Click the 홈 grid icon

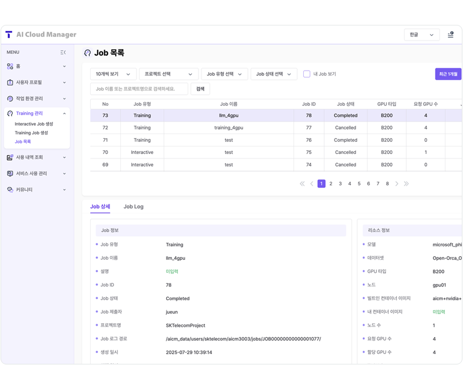(10, 67)
